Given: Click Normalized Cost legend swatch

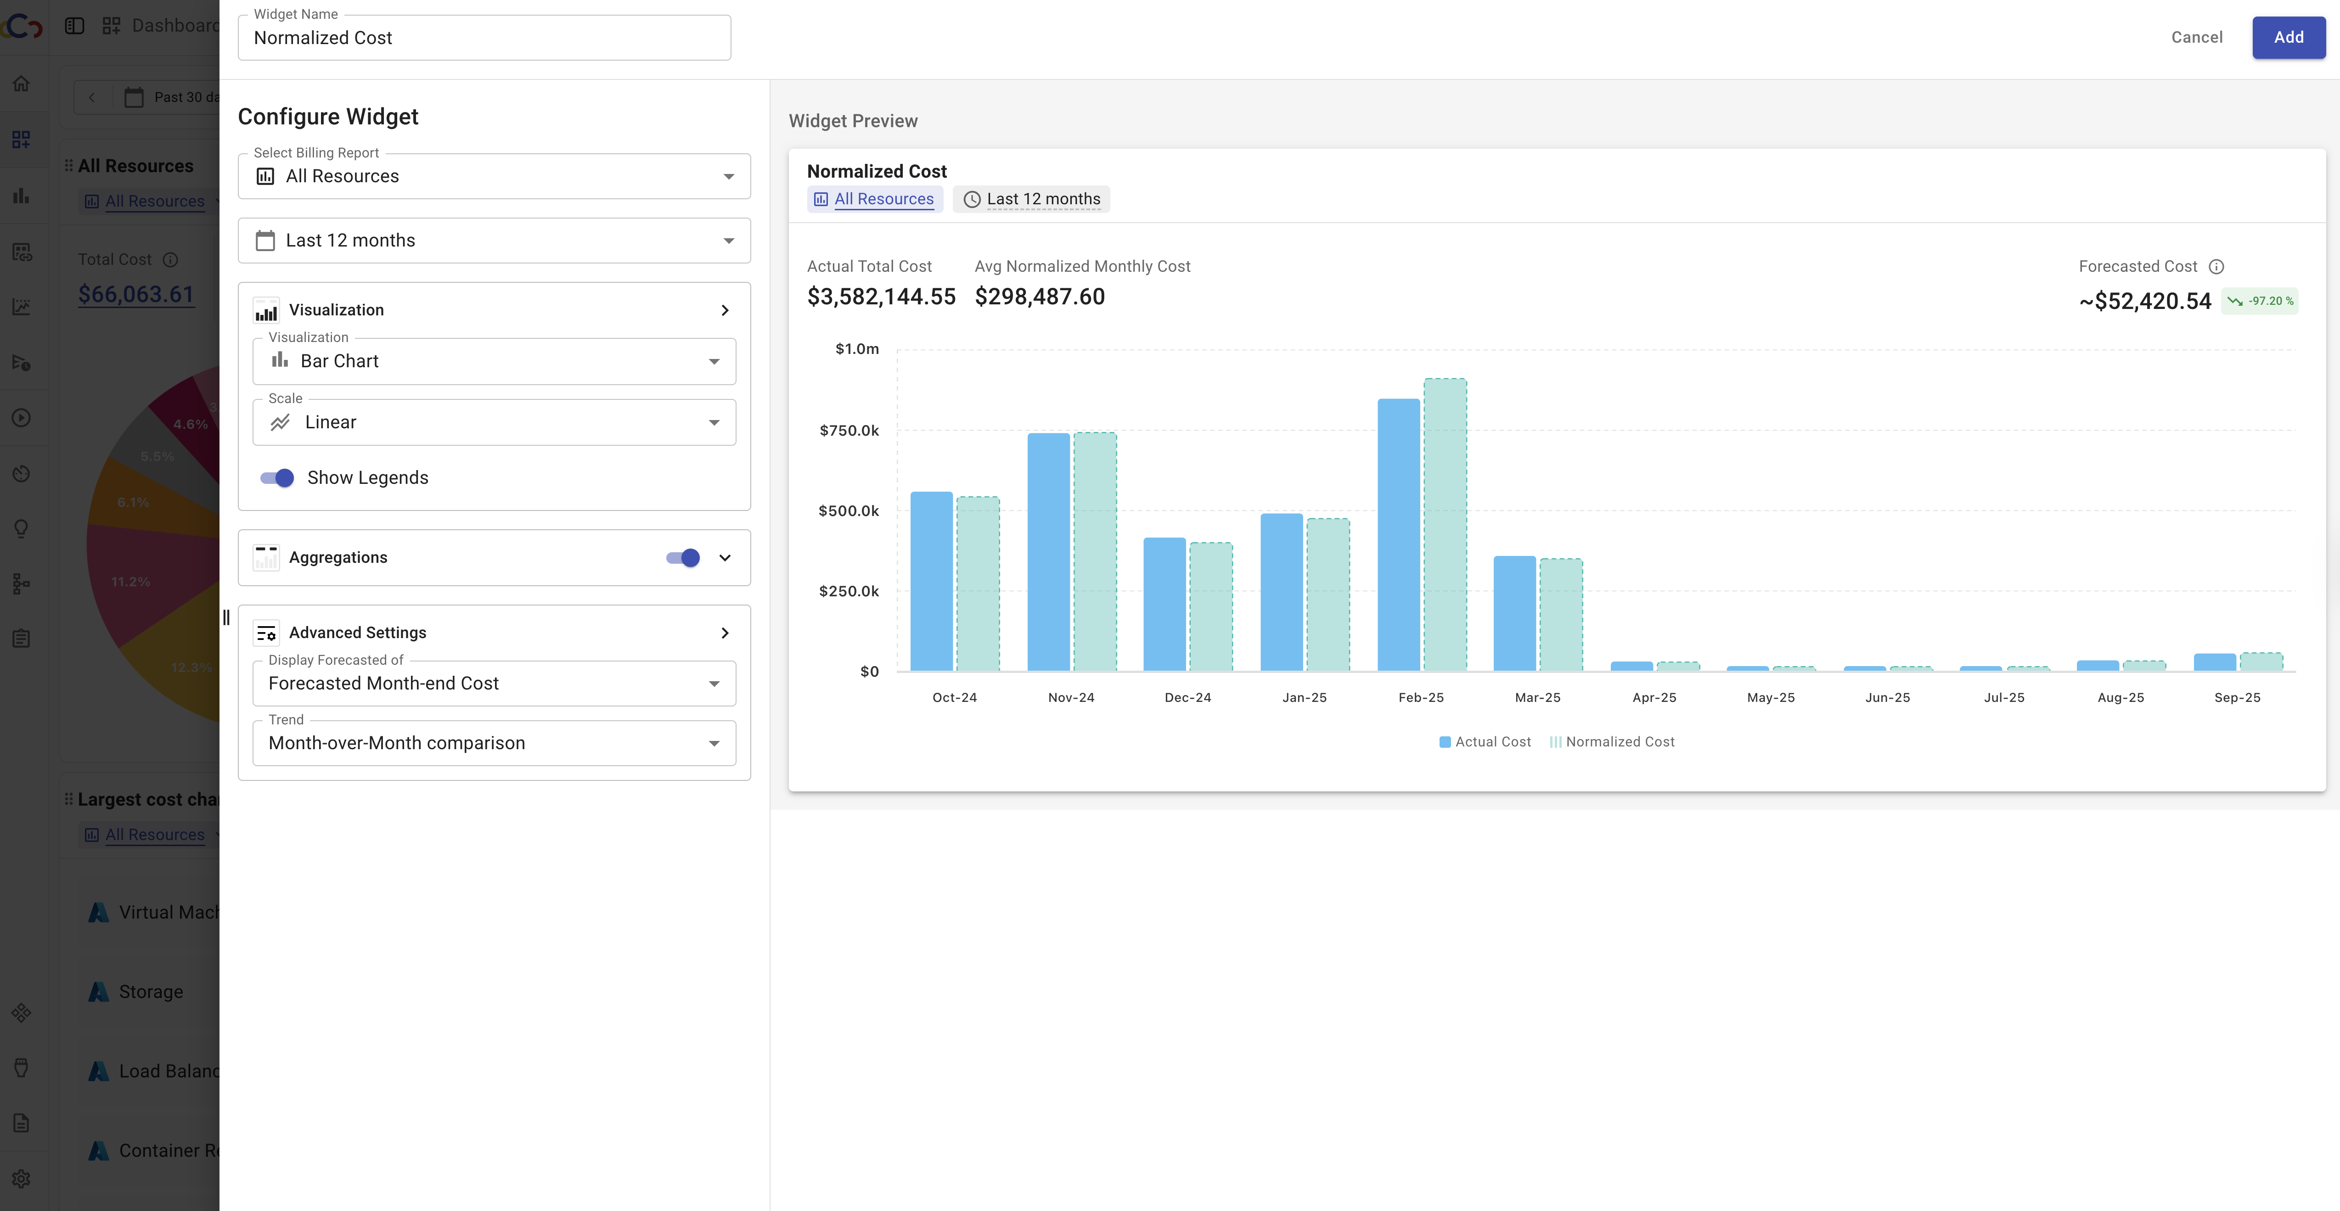Looking at the screenshot, I should tap(1555, 742).
